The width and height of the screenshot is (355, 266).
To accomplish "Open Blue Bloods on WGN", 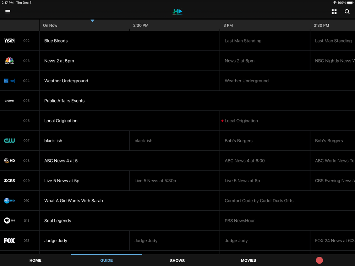I will coord(130,41).
